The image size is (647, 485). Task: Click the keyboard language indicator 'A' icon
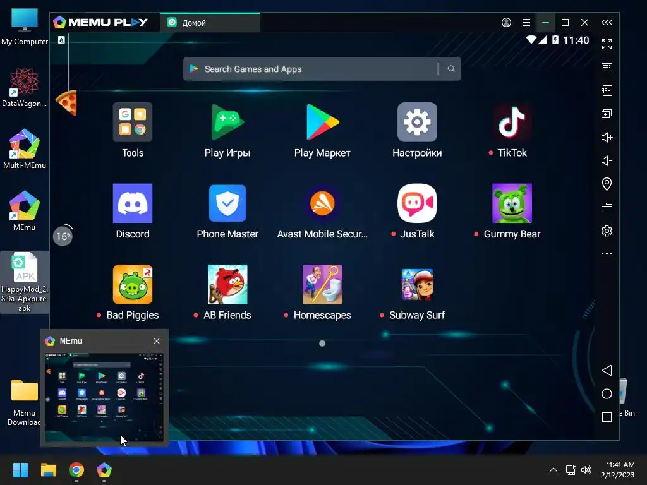tap(61, 40)
